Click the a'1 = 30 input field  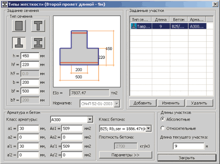pos(28,146)
